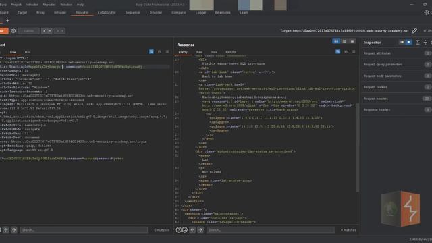Switch to the Learn tab

click(x=244, y=12)
